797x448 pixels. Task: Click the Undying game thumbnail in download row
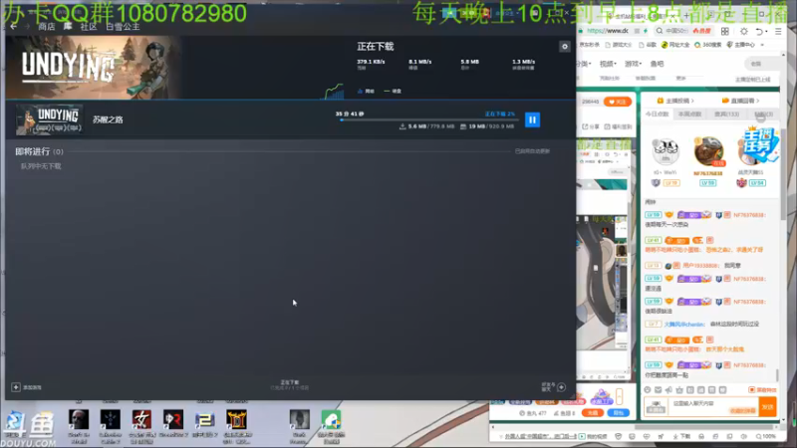coord(49,119)
